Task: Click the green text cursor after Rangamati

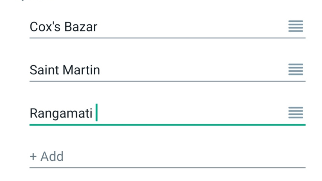Action: pos(97,113)
